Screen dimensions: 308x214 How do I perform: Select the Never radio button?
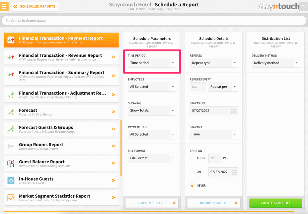pos(192,186)
